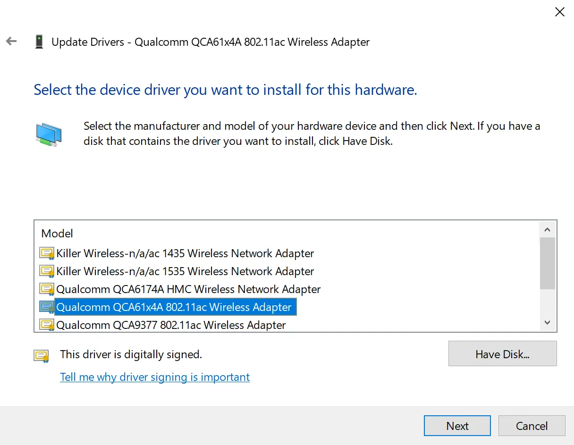Viewport: 574px width, 445px height.
Task: Select the Qualcomm QCA6174A HMC Wireless Network Adapter
Action: pyautogui.click(x=188, y=289)
